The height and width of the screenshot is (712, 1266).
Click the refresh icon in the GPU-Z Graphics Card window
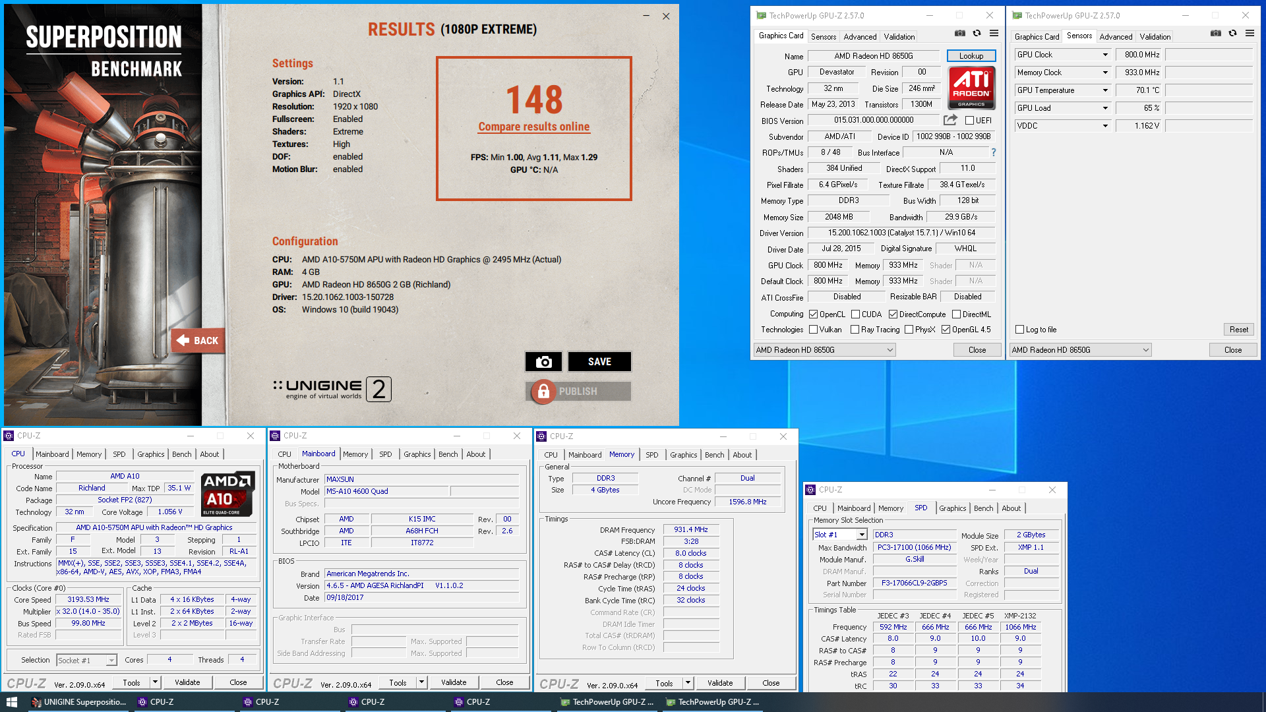click(977, 34)
